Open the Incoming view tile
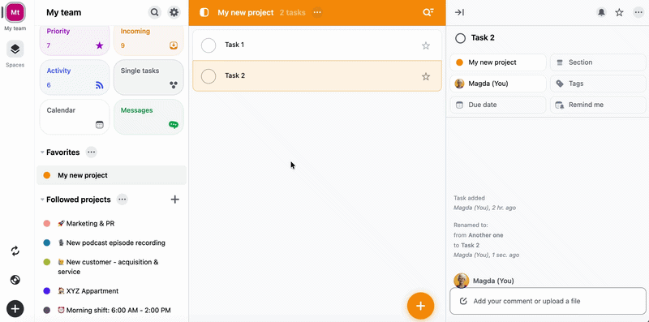649x322 pixels. click(x=148, y=40)
